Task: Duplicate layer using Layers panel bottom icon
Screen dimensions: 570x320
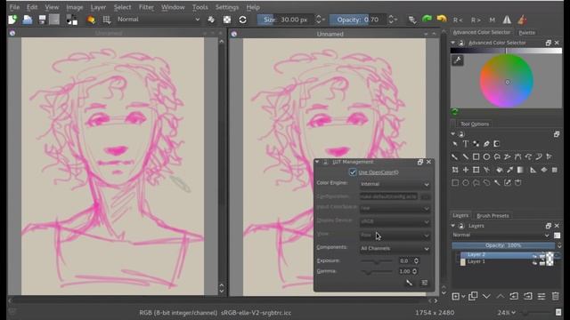Action: (x=473, y=296)
